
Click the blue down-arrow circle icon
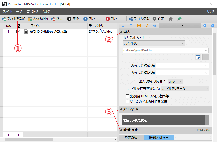coord(205,26)
